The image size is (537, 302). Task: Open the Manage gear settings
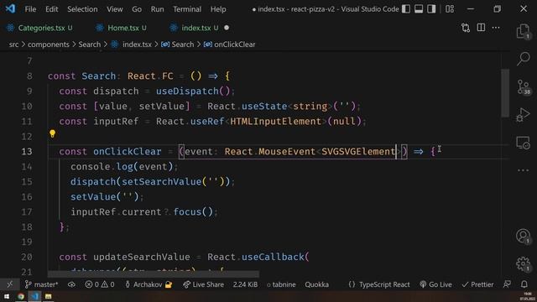click(523, 263)
